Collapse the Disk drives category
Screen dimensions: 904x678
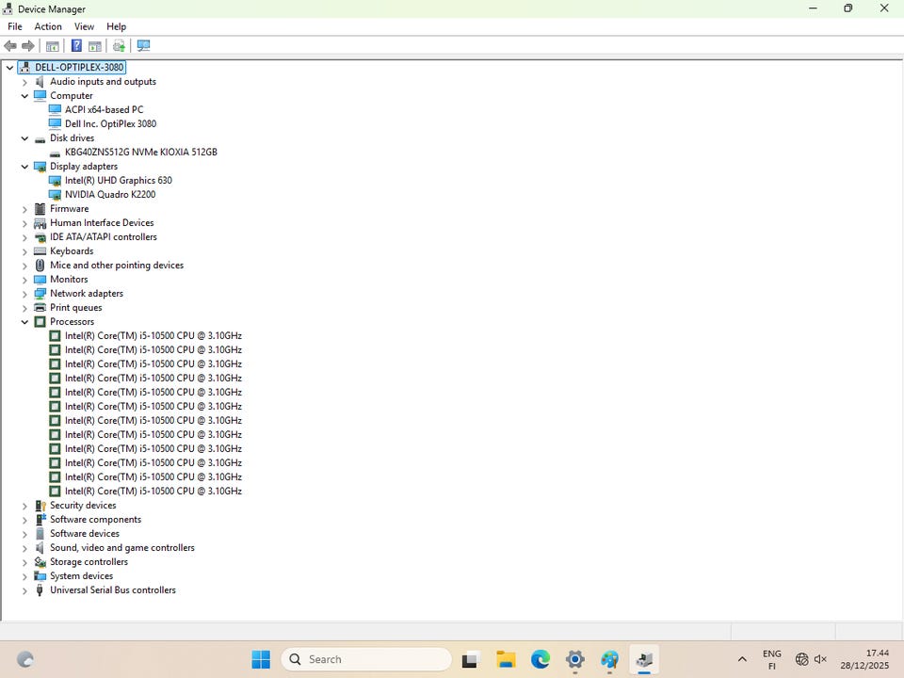coord(24,138)
